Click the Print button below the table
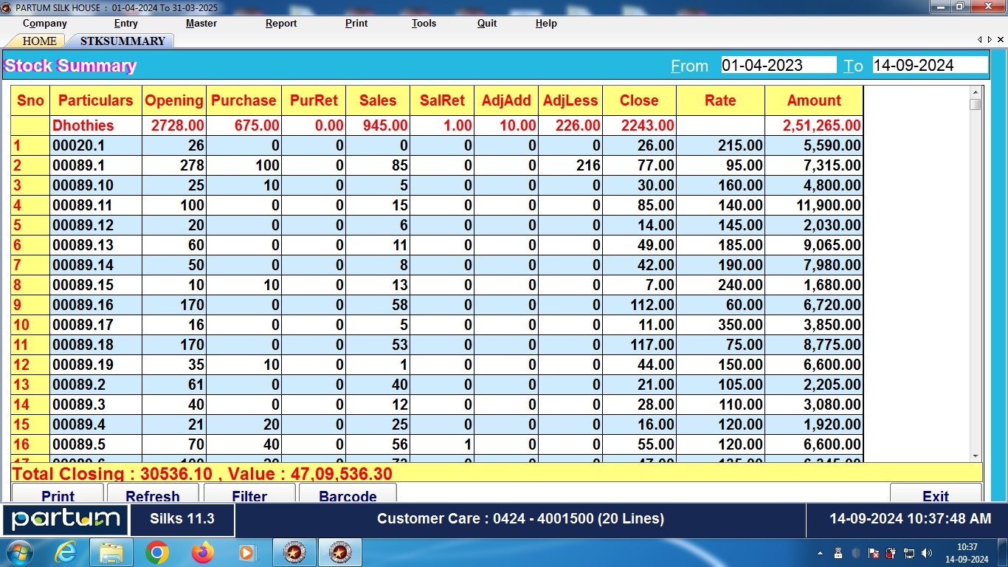The height and width of the screenshot is (567, 1008). tap(58, 493)
